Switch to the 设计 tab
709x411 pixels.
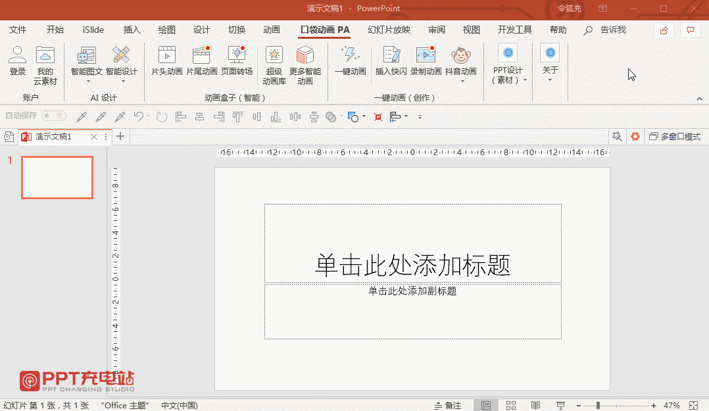click(x=202, y=30)
